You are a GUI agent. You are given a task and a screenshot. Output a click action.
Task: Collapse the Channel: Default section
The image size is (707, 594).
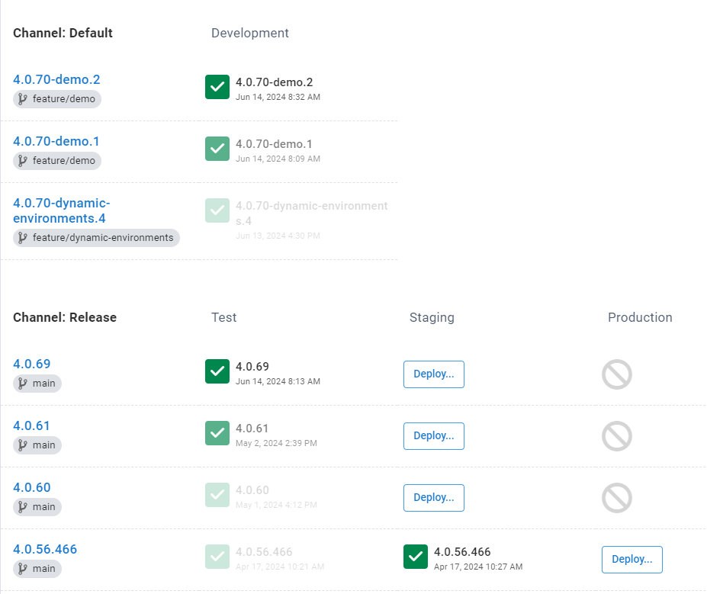pos(63,33)
